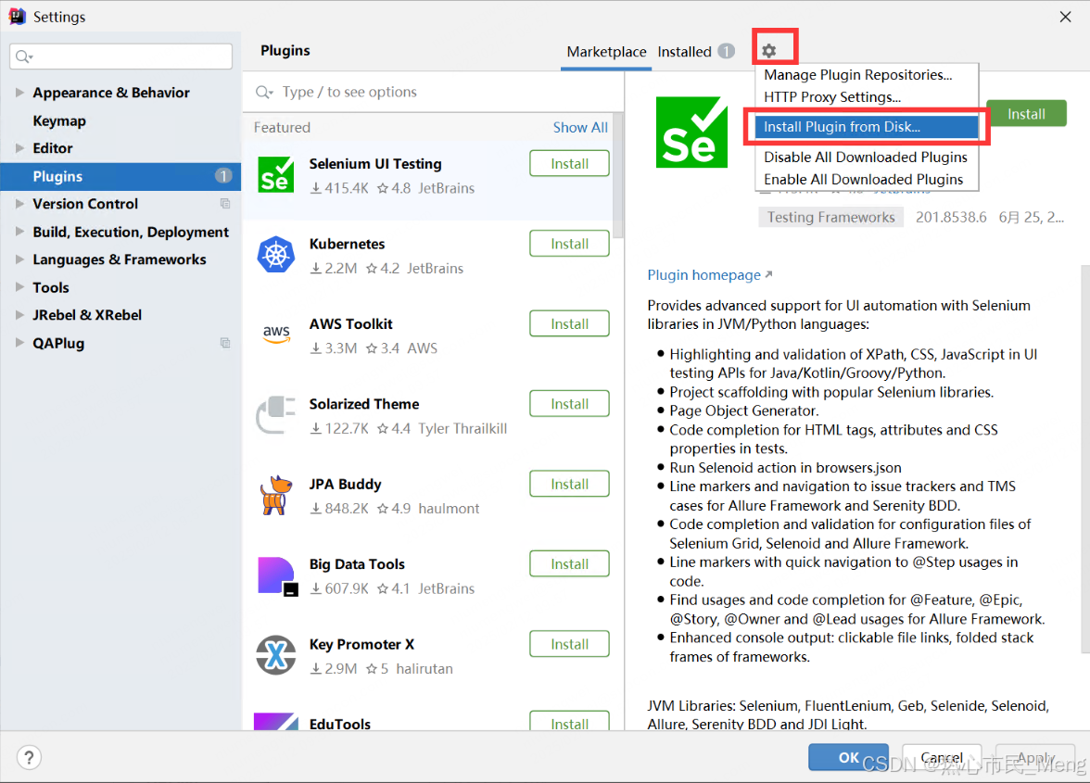
Task: Choose Manage Plugin Repositories menu item
Action: 866,75
